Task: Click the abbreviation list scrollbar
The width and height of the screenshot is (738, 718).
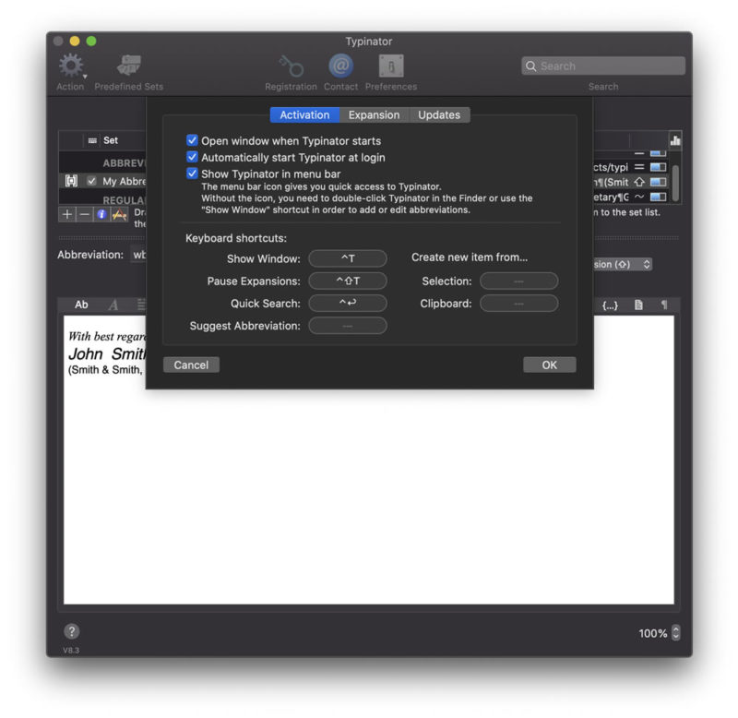Action: tap(675, 183)
